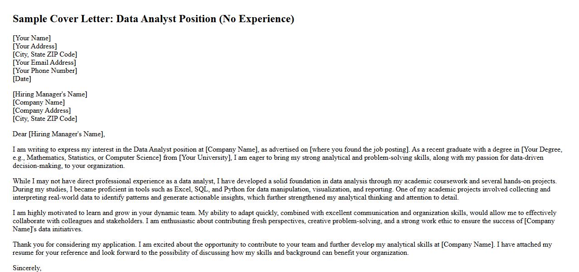
Task: Click the Sample Cover Letter heading
Action: [x=153, y=19]
